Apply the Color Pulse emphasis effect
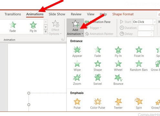This screenshot has width=160, height=116. pos(98,104)
